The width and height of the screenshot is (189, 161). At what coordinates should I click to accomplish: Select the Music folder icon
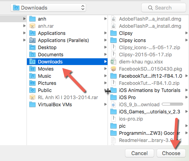pos(32,76)
